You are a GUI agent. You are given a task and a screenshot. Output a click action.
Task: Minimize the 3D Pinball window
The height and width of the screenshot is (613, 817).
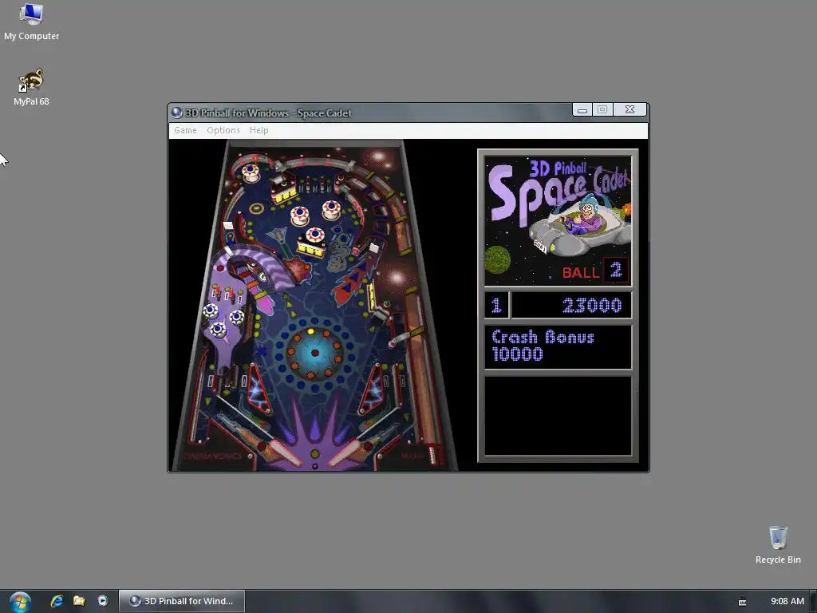tap(582, 109)
